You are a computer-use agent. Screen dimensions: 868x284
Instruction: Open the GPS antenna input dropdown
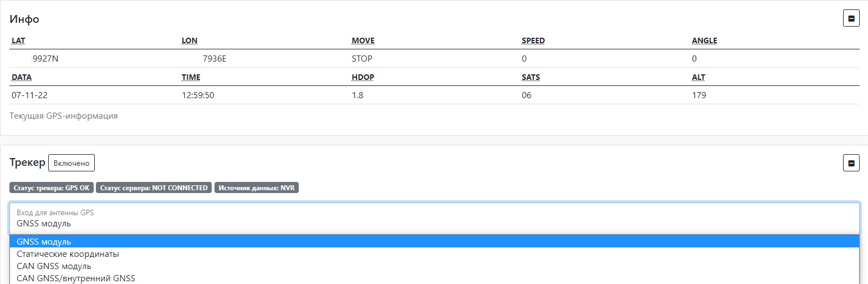[x=434, y=219]
